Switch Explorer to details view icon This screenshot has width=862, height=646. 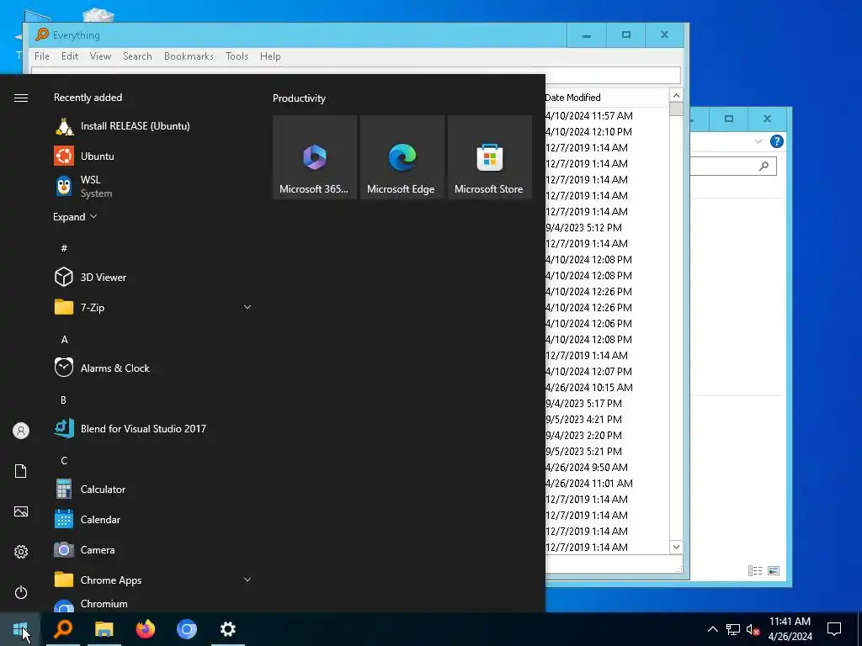pos(755,571)
